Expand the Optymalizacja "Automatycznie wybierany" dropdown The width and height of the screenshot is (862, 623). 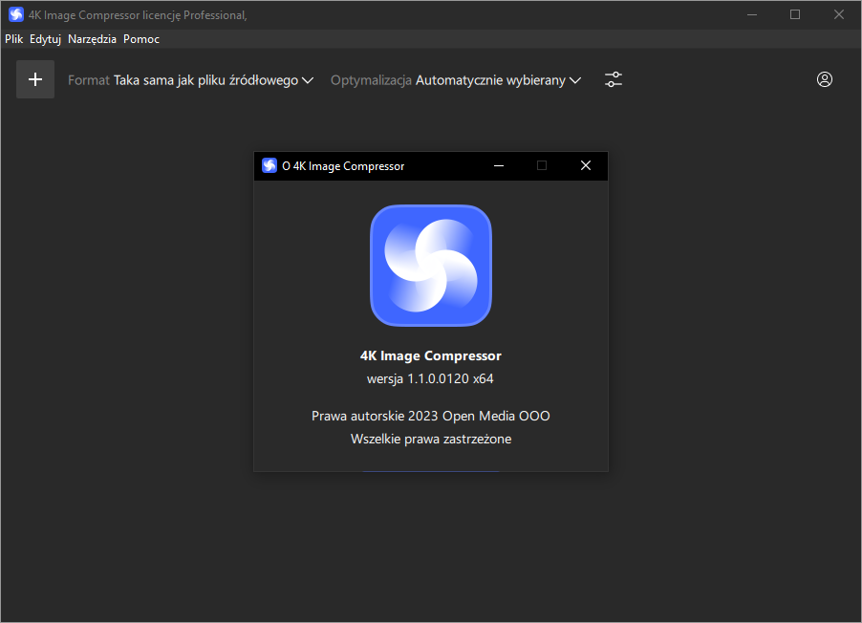(x=498, y=80)
